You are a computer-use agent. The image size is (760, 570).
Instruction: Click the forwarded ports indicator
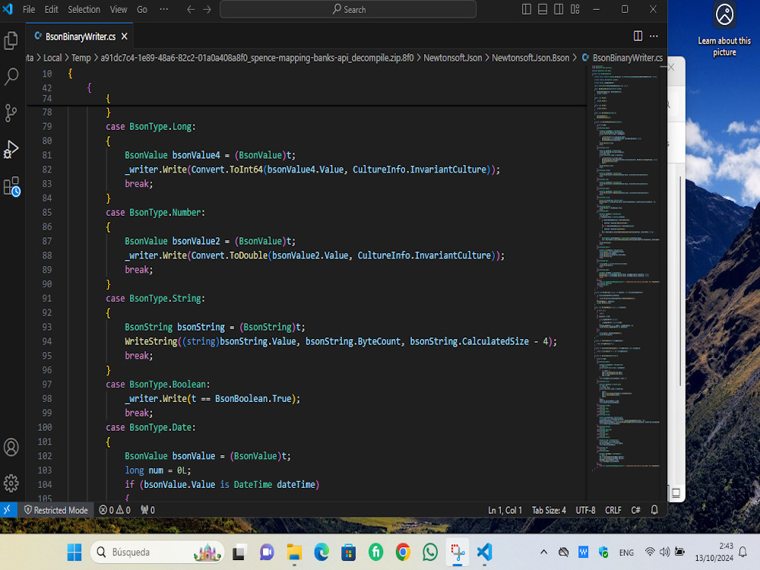click(146, 510)
